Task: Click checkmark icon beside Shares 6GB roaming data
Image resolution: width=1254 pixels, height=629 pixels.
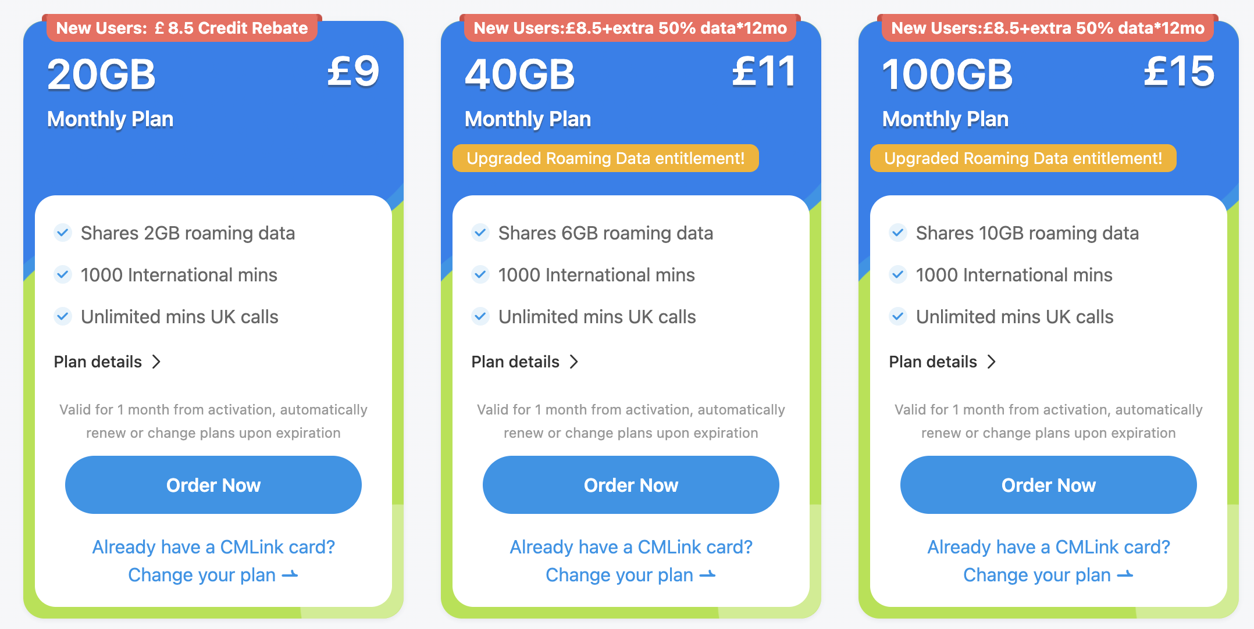Action: pos(480,233)
